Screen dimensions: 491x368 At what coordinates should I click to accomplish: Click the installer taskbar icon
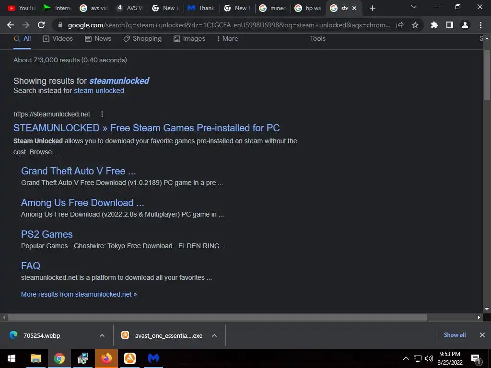click(x=82, y=358)
